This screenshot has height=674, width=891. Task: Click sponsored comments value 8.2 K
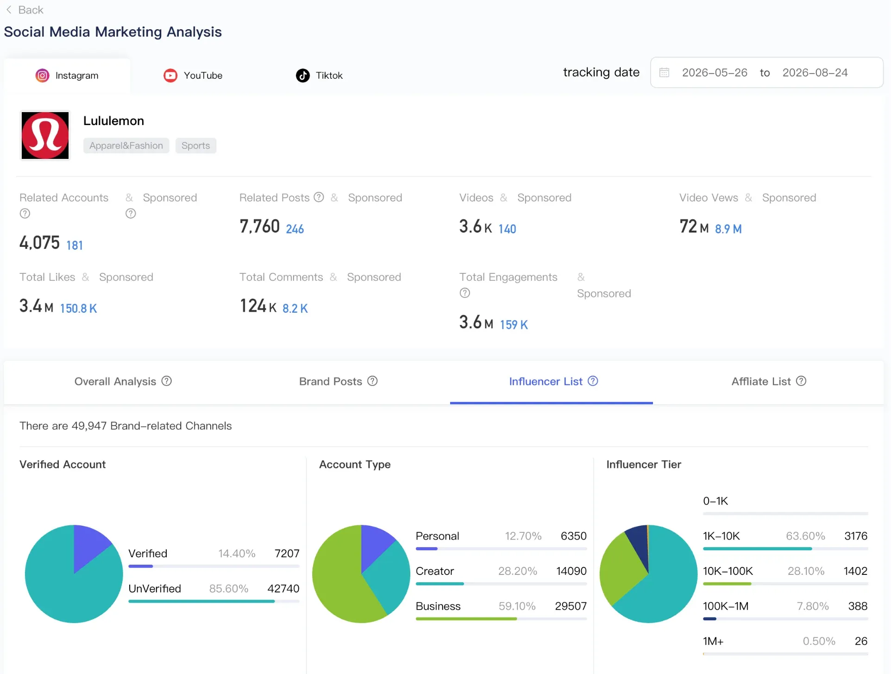coord(295,308)
